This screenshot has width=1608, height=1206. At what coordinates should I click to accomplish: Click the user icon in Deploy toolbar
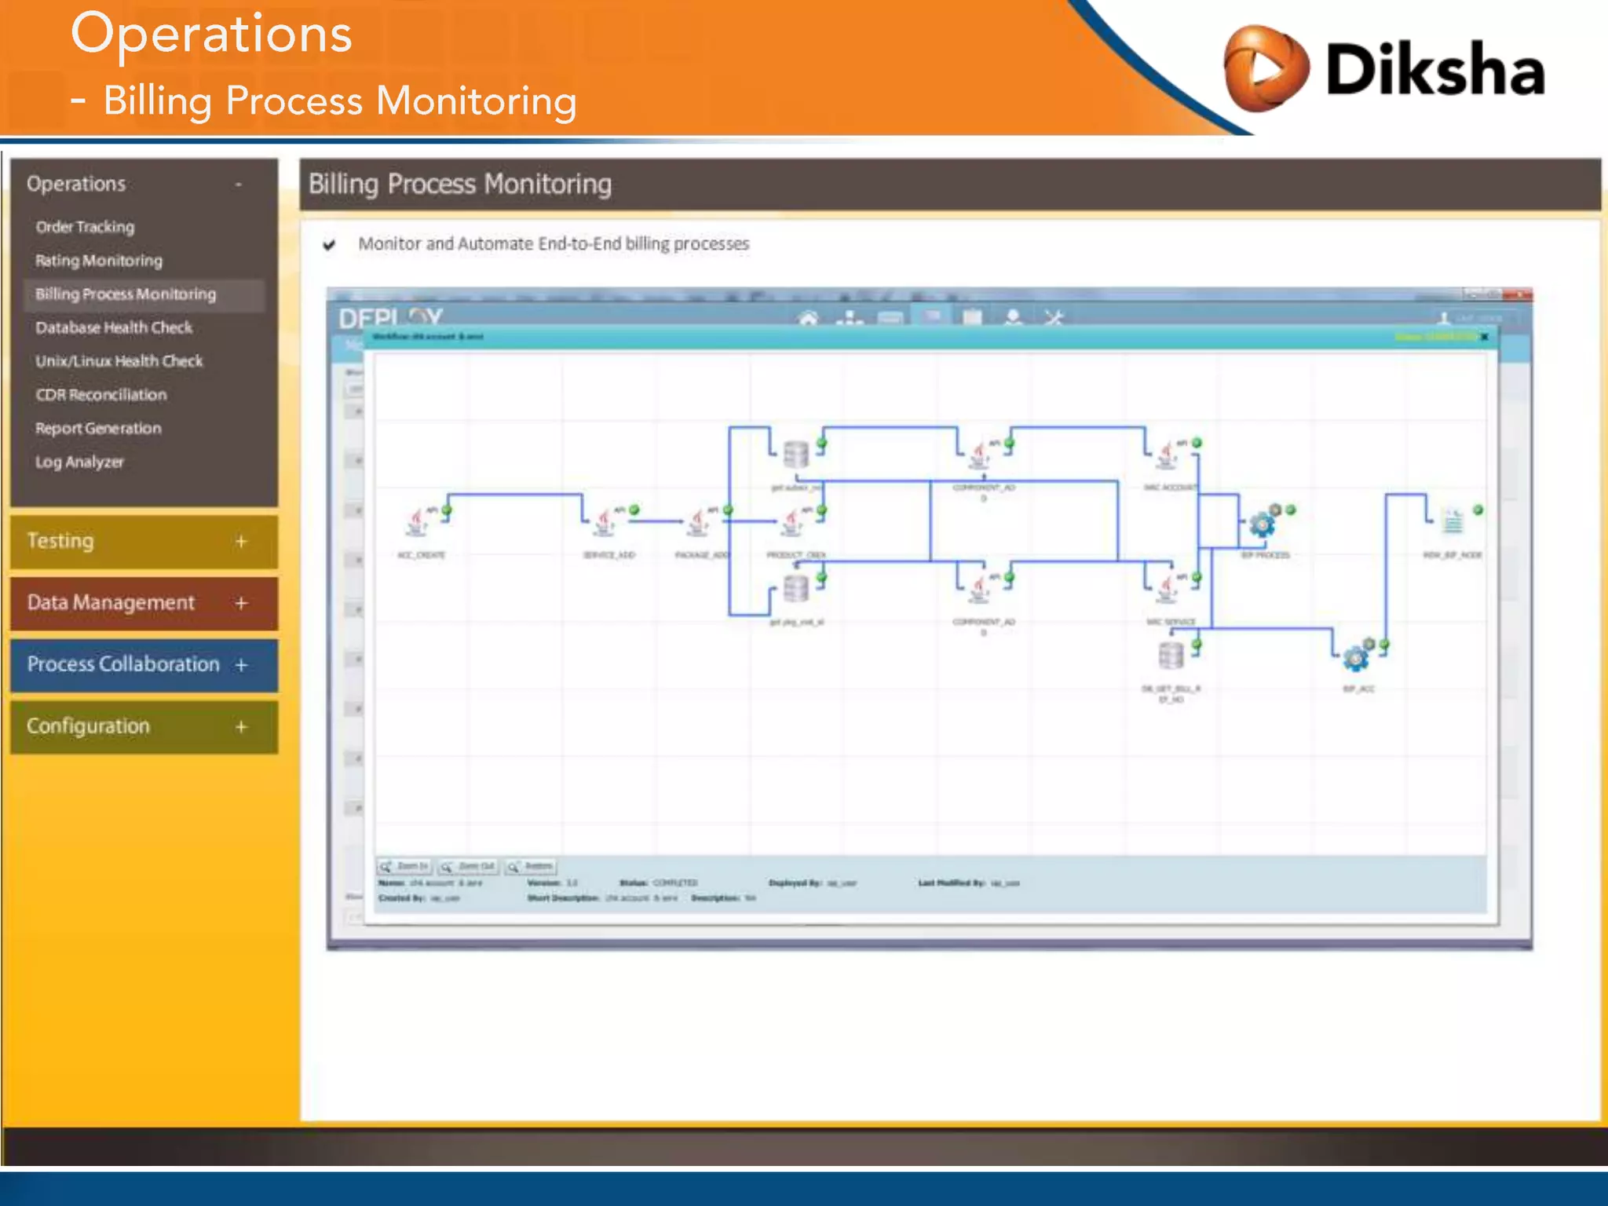pos(1013,318)
